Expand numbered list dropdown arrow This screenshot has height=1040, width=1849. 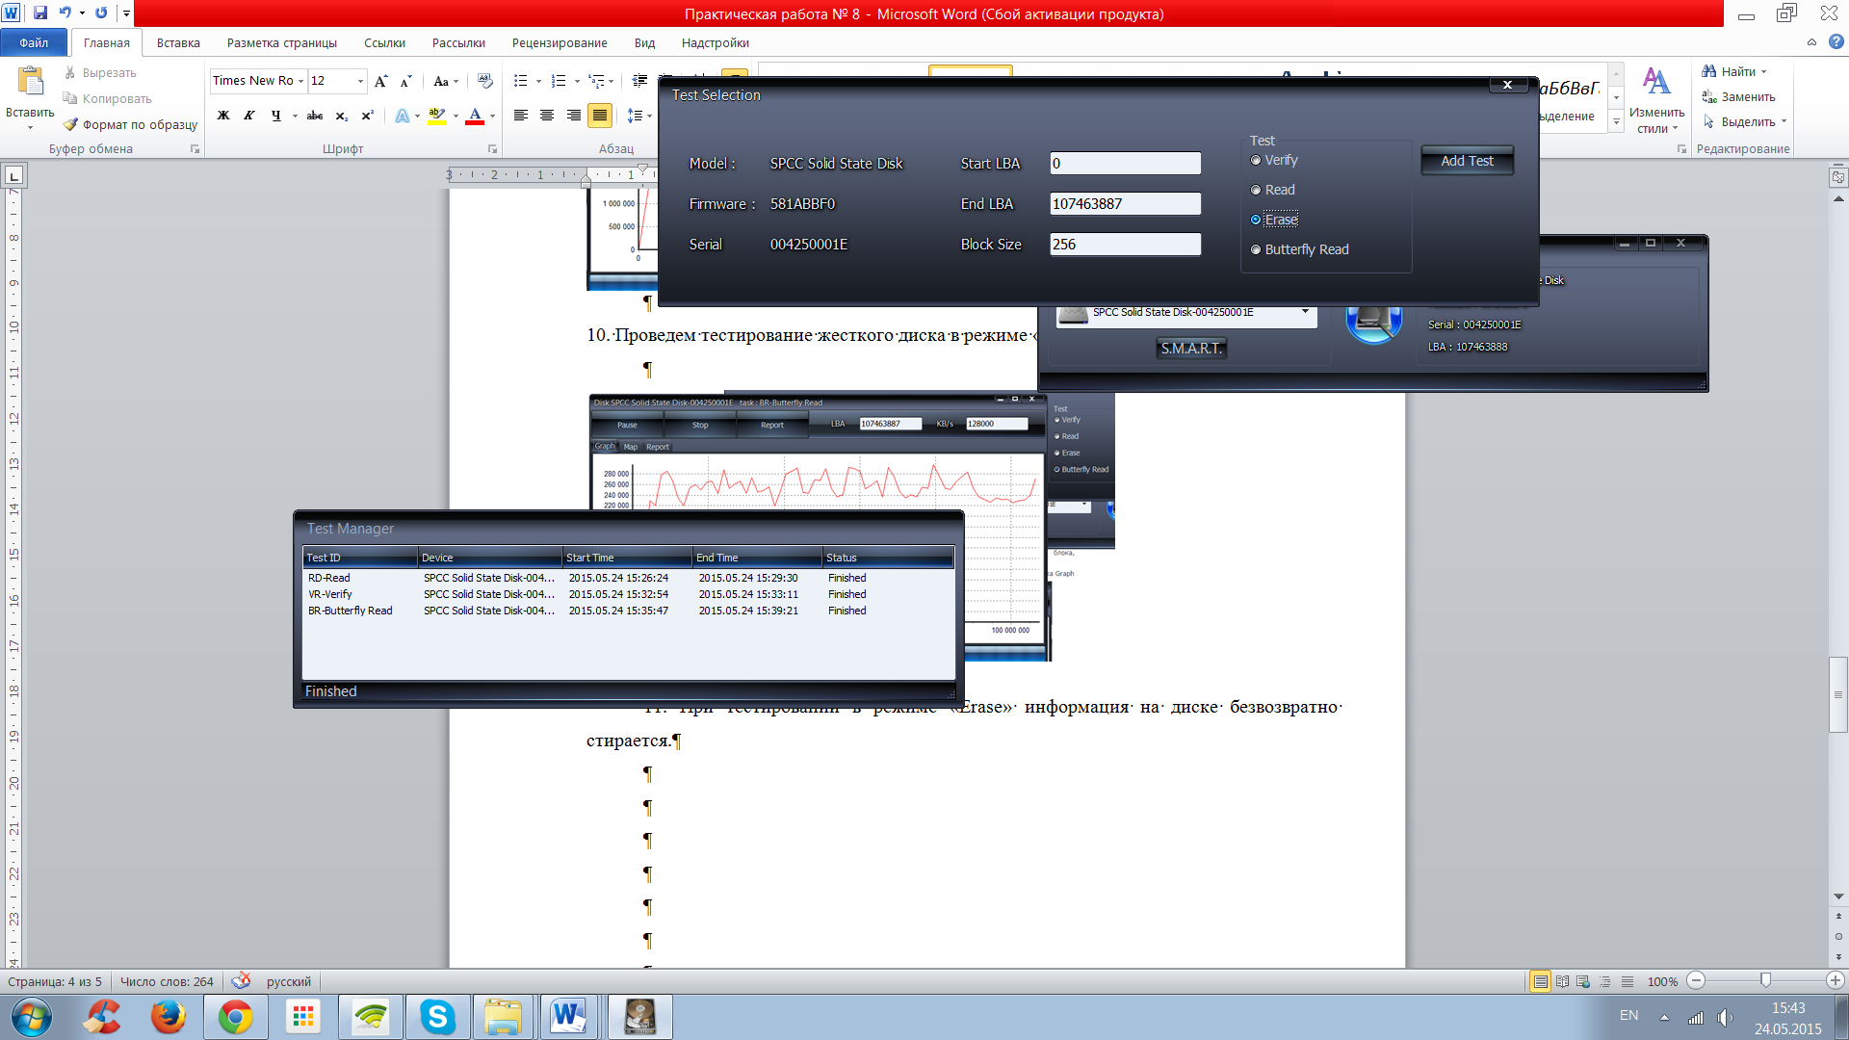(576, 81)
